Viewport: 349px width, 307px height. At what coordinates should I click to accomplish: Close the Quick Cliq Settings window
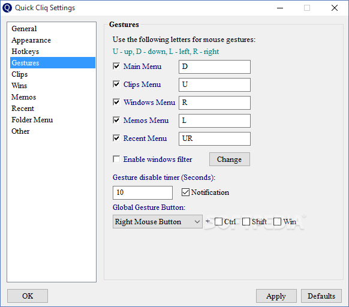click(335, 8)
